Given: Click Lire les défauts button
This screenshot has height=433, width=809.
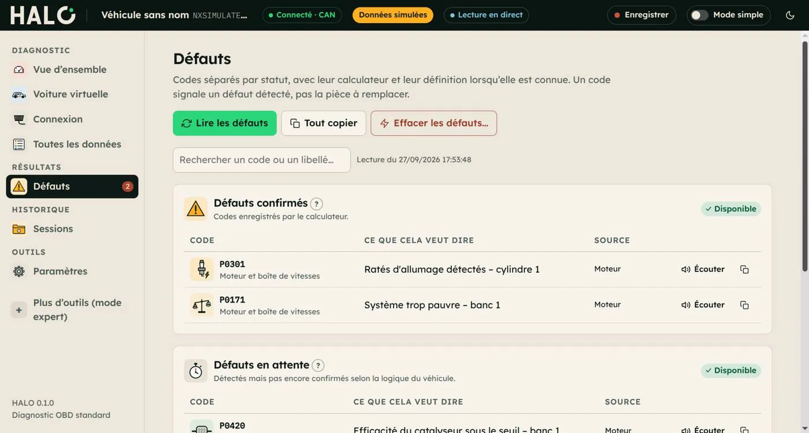Looking at the screenshot, I should click(225, 123).
